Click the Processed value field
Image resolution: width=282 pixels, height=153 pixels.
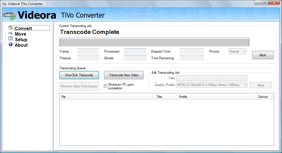135,51
